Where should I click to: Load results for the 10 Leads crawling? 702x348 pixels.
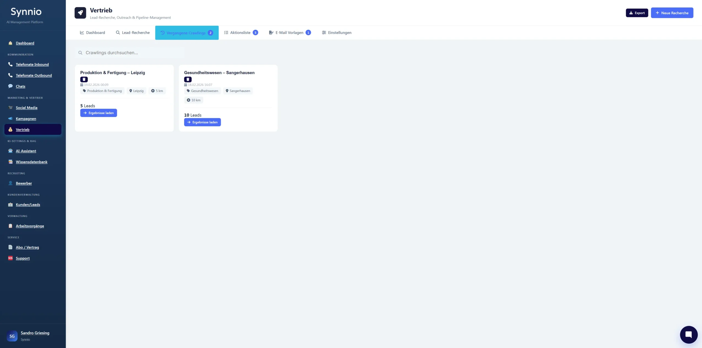click(x=202, y=122)
